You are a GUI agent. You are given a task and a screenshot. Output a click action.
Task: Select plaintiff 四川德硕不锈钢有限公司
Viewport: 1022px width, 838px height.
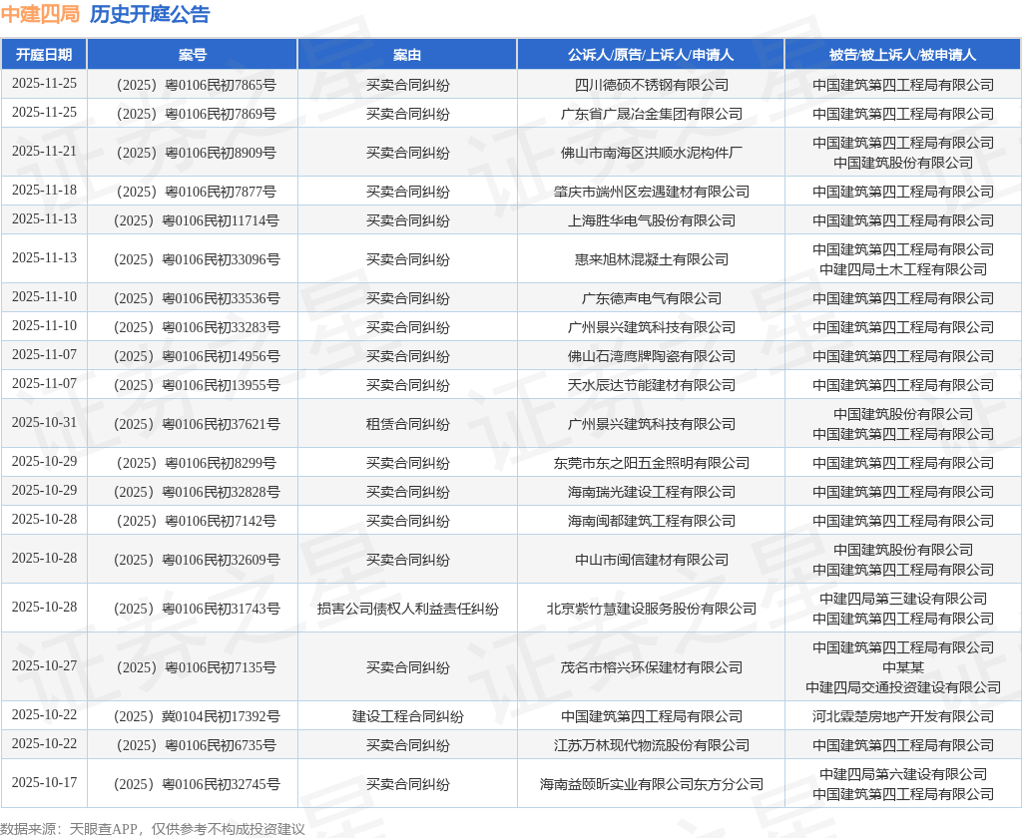point(651,85)
